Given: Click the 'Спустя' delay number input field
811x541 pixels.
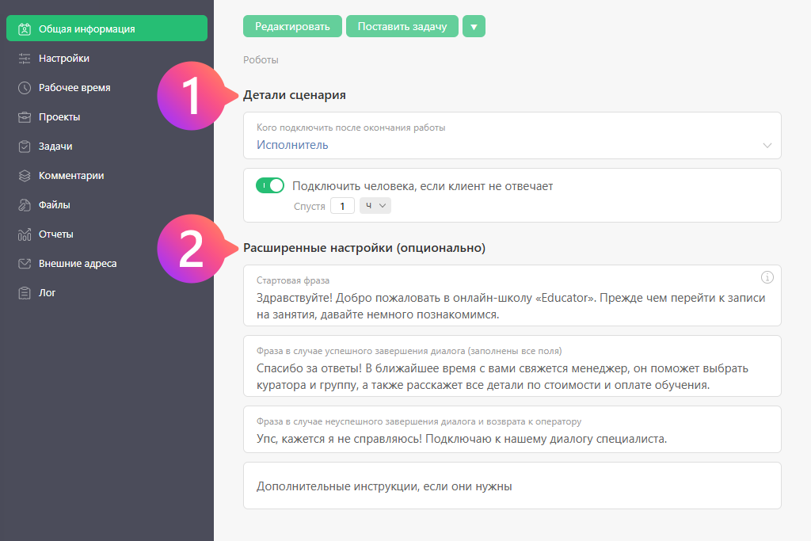Looking at the screenshot, I should pyautogui.click(x=342, y=206).
